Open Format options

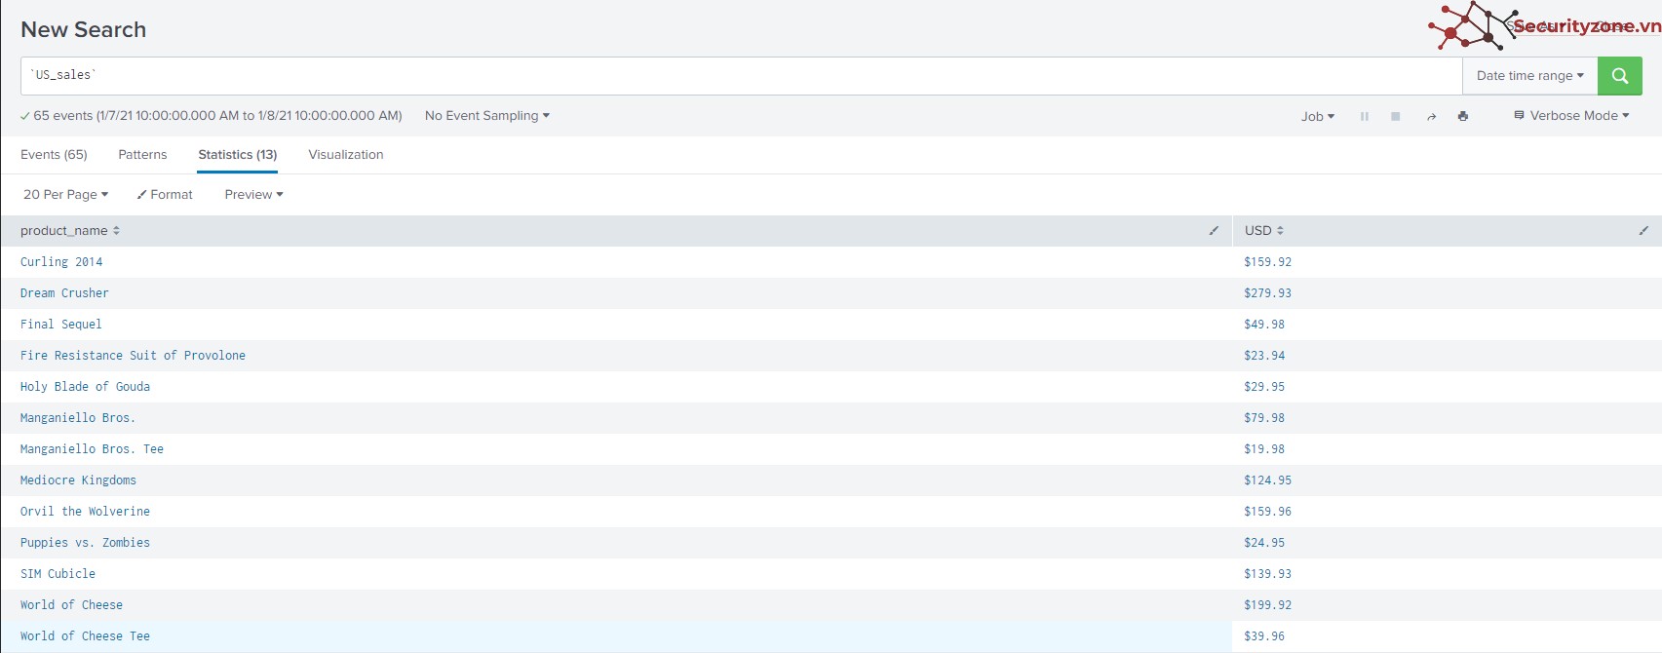pyautogui.click(x=165, y=195)
